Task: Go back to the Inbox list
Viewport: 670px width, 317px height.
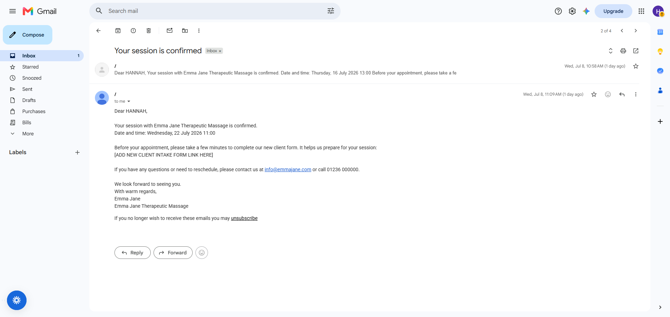Action: coord(98,31)
